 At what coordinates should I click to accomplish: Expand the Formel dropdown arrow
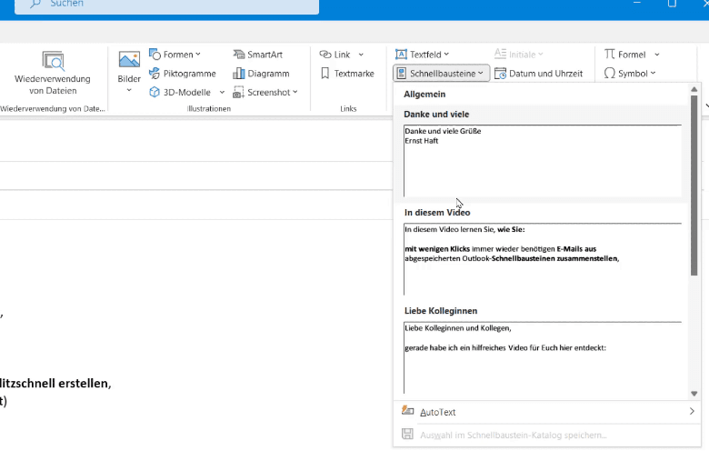[x=657, y=55]
